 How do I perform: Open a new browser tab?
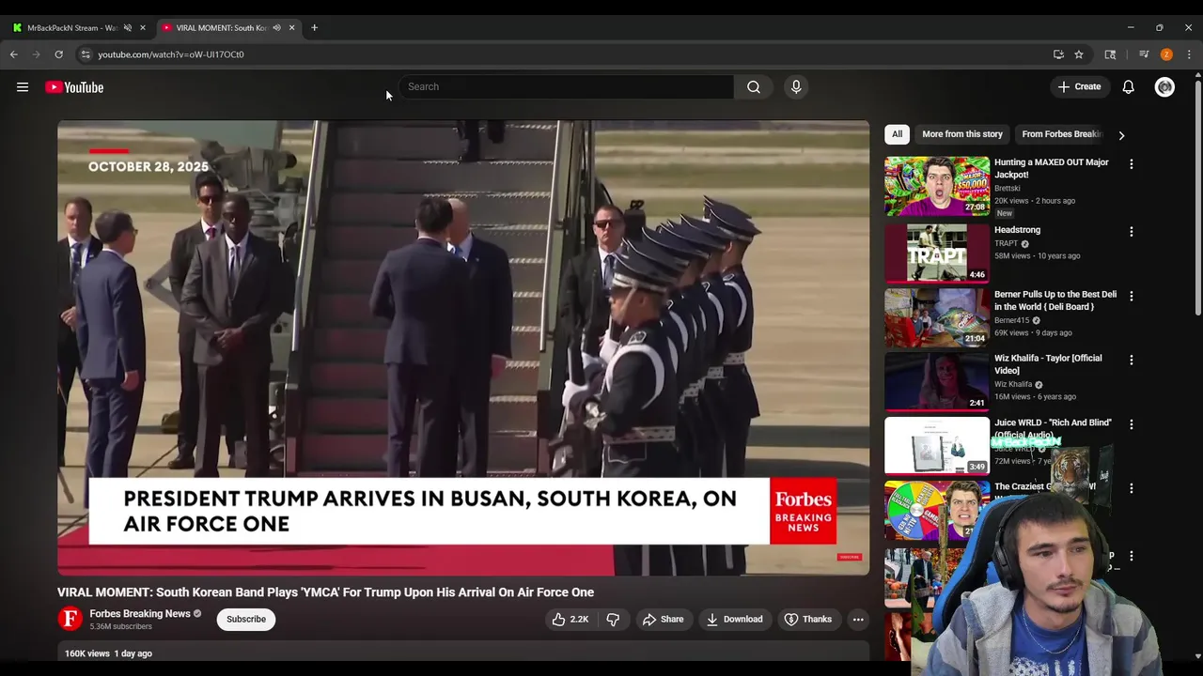coord(314,28)
